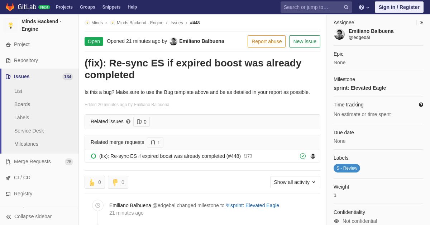This screenshot has height=225, width=430.
Task: Click the Minds Backend - Engine breadcrumb link
Action: point(140,23)
